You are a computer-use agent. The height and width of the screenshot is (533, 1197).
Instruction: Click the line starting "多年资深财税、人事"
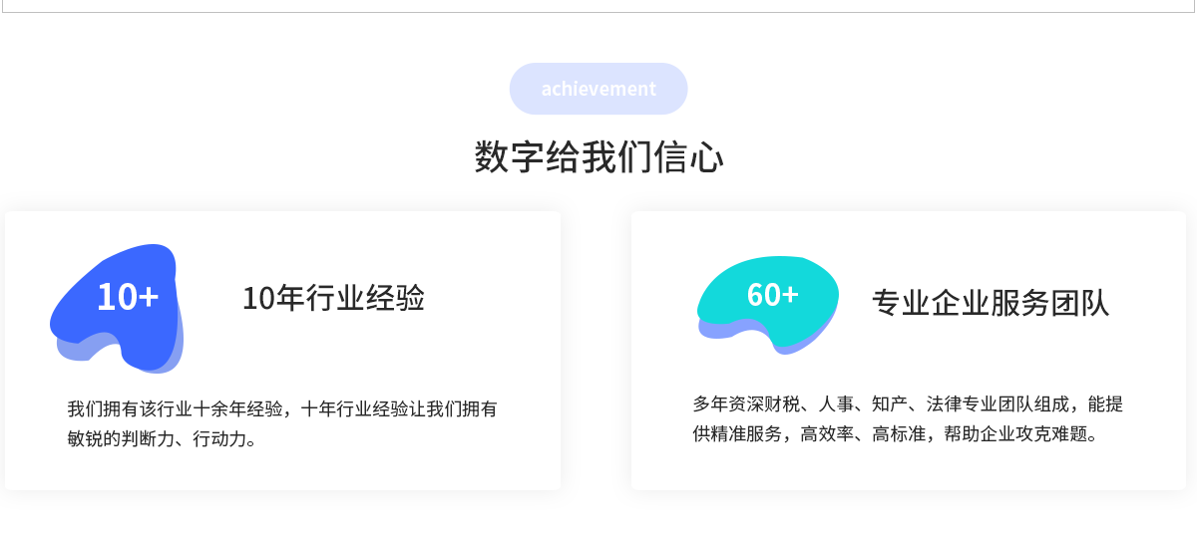point(909,403)
